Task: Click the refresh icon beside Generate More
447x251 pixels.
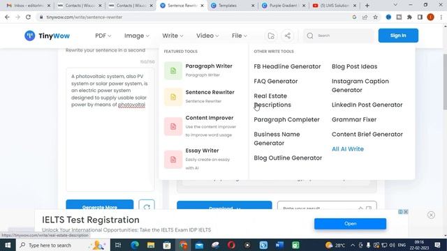Action: pos(147,205)
